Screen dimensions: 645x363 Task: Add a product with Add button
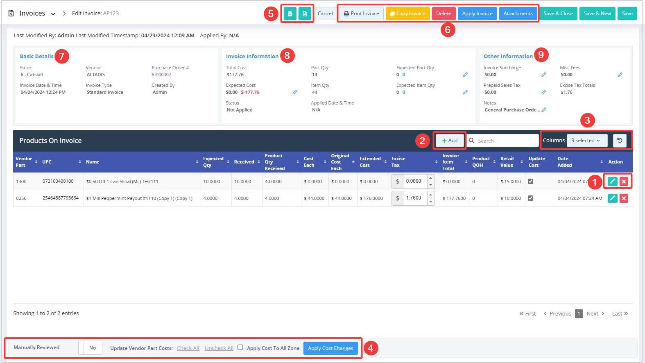click(450, 141)
